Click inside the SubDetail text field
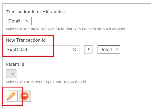 pyautogui.click(x=43, y=50)
